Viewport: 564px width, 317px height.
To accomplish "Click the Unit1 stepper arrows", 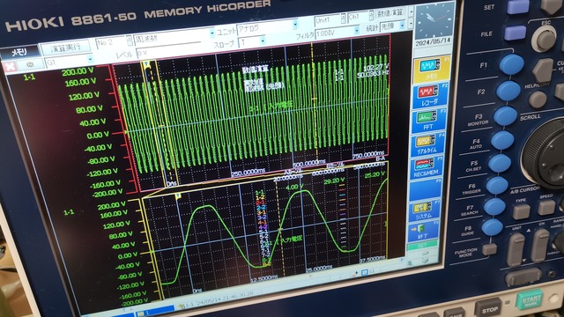I will coord(343,18).
